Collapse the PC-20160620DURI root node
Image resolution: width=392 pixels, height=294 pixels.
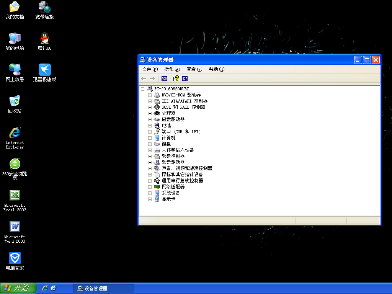(x=142, y=89)
